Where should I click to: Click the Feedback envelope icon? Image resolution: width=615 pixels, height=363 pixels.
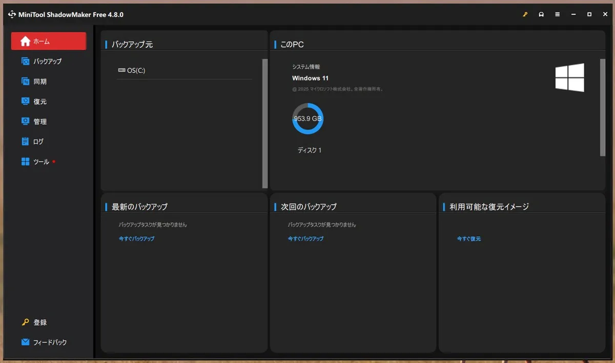pyautogui.click(x=25, y=342)
